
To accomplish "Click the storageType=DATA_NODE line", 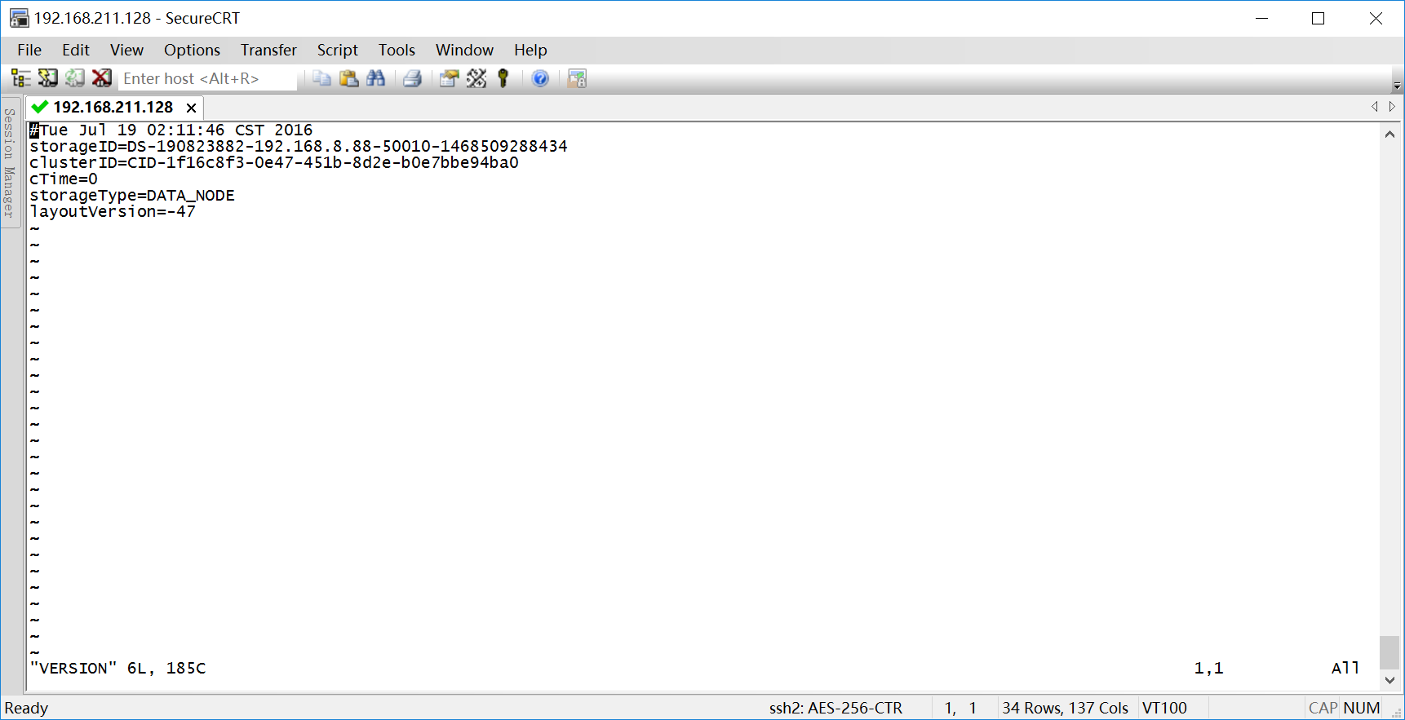I will pos(132,195).
